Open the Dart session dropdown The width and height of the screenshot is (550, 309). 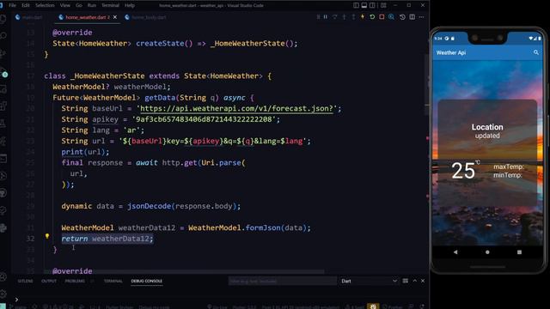(x=369, y=281)
